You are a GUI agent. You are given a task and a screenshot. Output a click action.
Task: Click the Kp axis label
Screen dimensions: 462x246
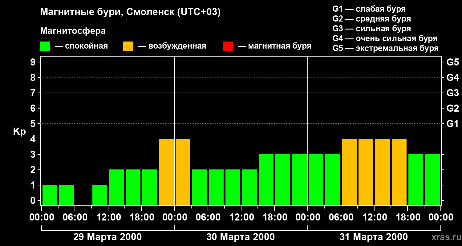click(19, 132)
